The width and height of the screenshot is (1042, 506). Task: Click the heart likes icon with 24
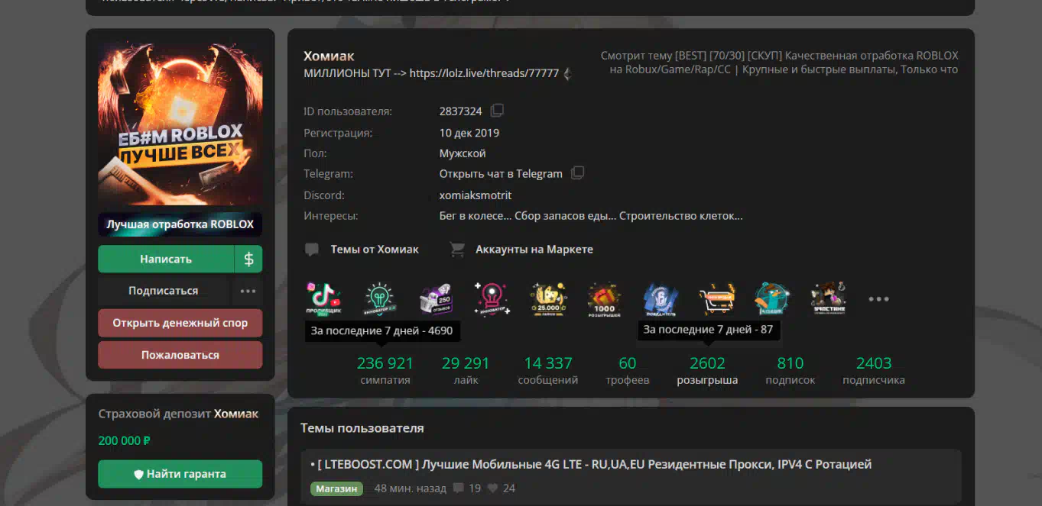click(492, 488)
